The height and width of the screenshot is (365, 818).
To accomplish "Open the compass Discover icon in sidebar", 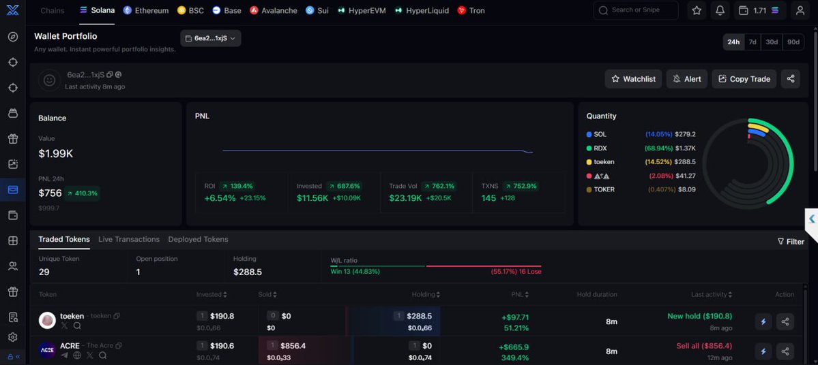I will coord(13,37).
